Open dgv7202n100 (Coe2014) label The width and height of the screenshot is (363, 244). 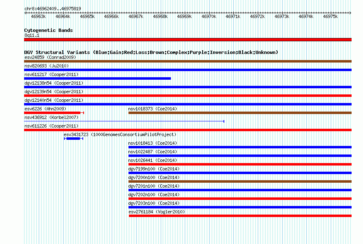(154, 195)
